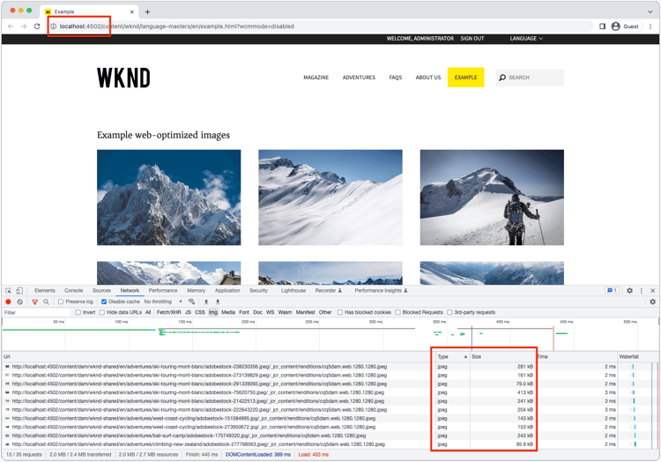This screenshot has height=462, width=661.
Task: Check the Invert filter checkbox
Action: (x=78, y=312)
